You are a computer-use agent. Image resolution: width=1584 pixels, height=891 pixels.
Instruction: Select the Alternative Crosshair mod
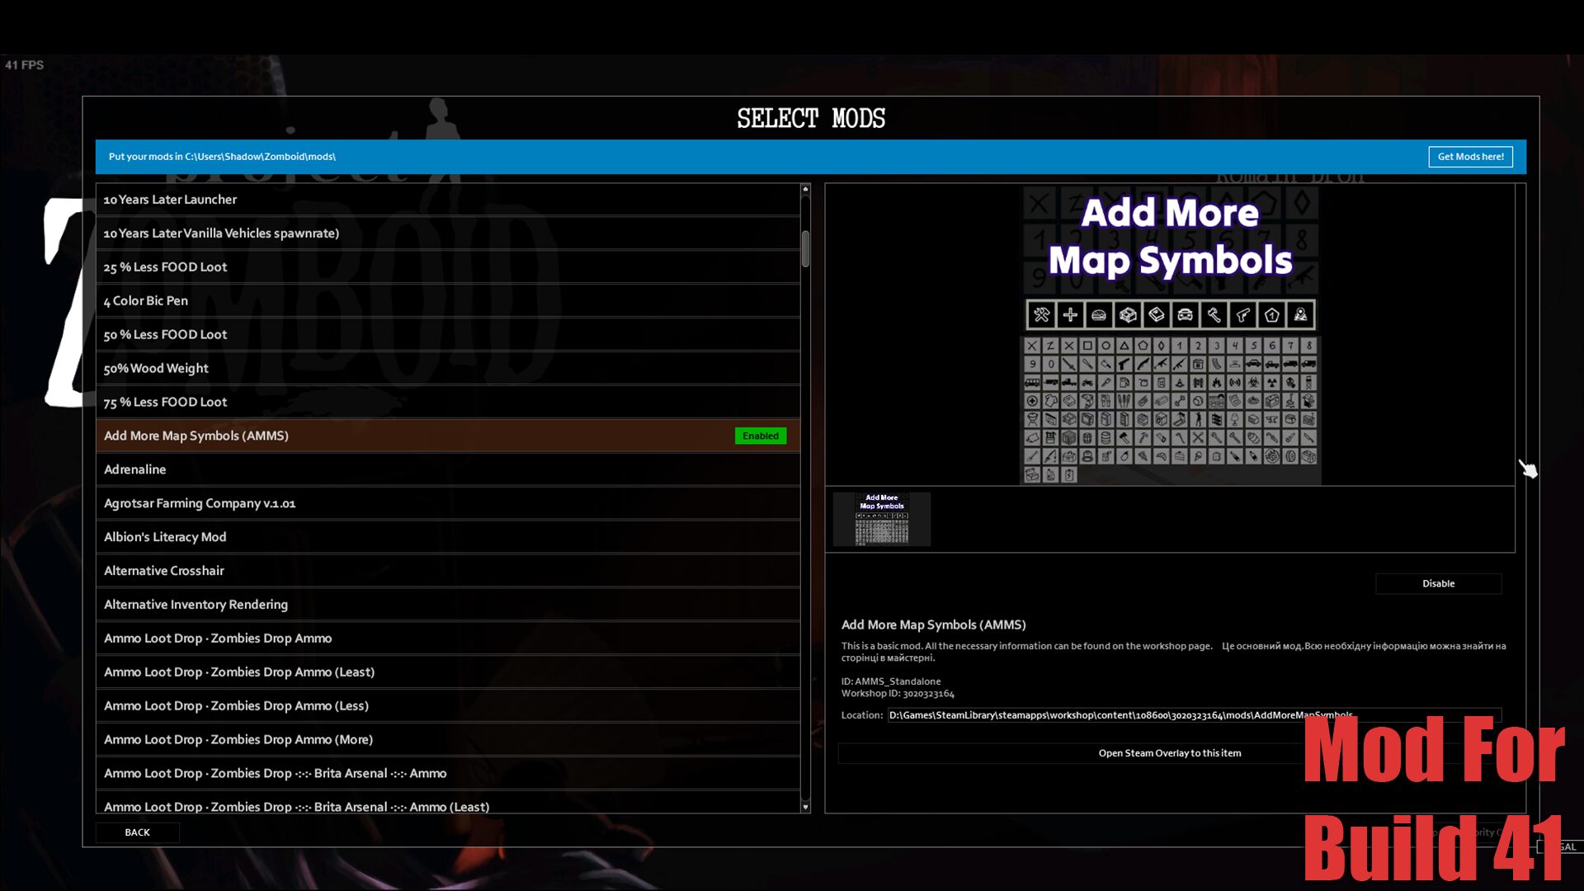point(448,571)
